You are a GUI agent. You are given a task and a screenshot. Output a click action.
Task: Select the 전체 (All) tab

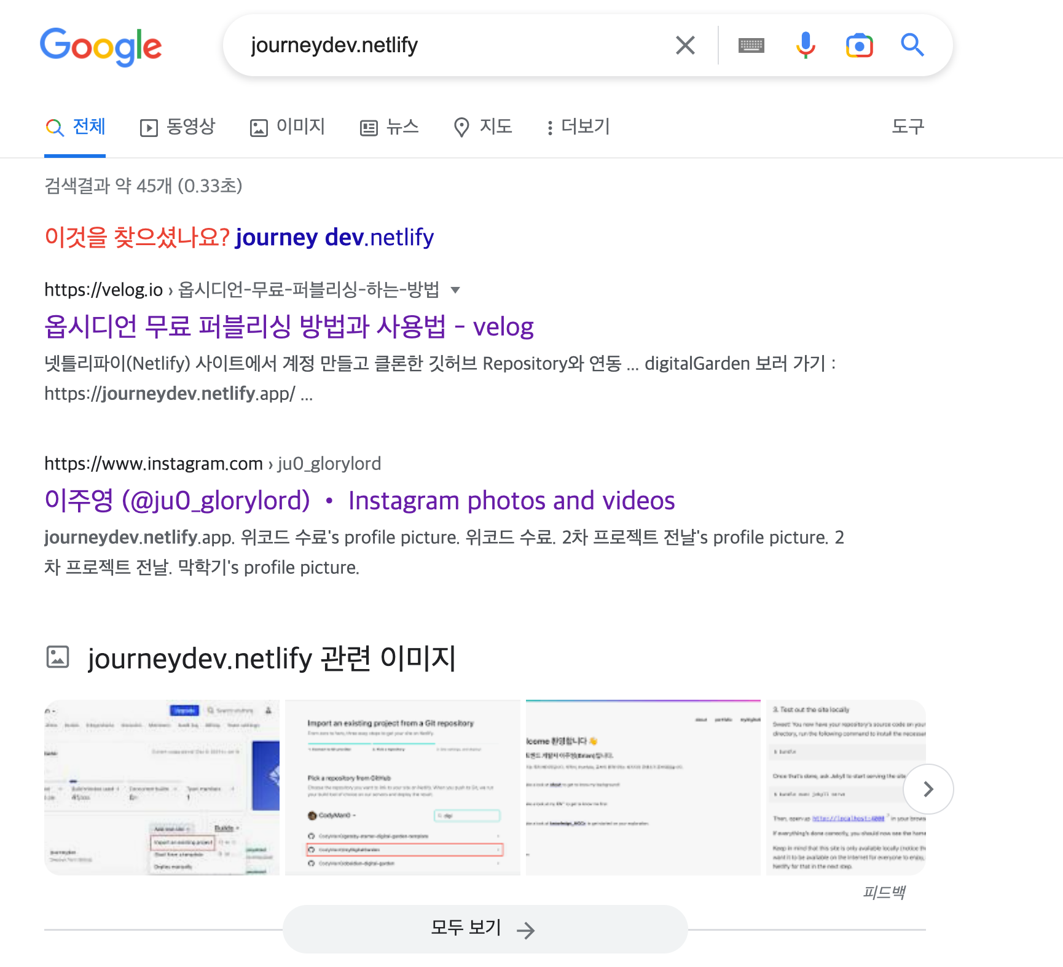point(75,127)
